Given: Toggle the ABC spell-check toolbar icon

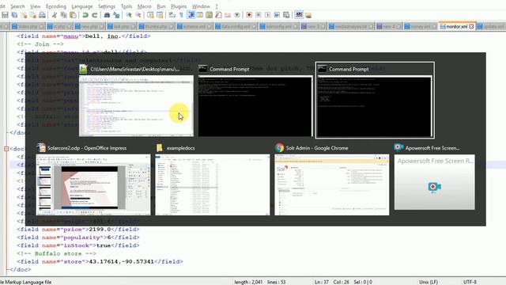Looking at the screenshot, I should [299, 15].
